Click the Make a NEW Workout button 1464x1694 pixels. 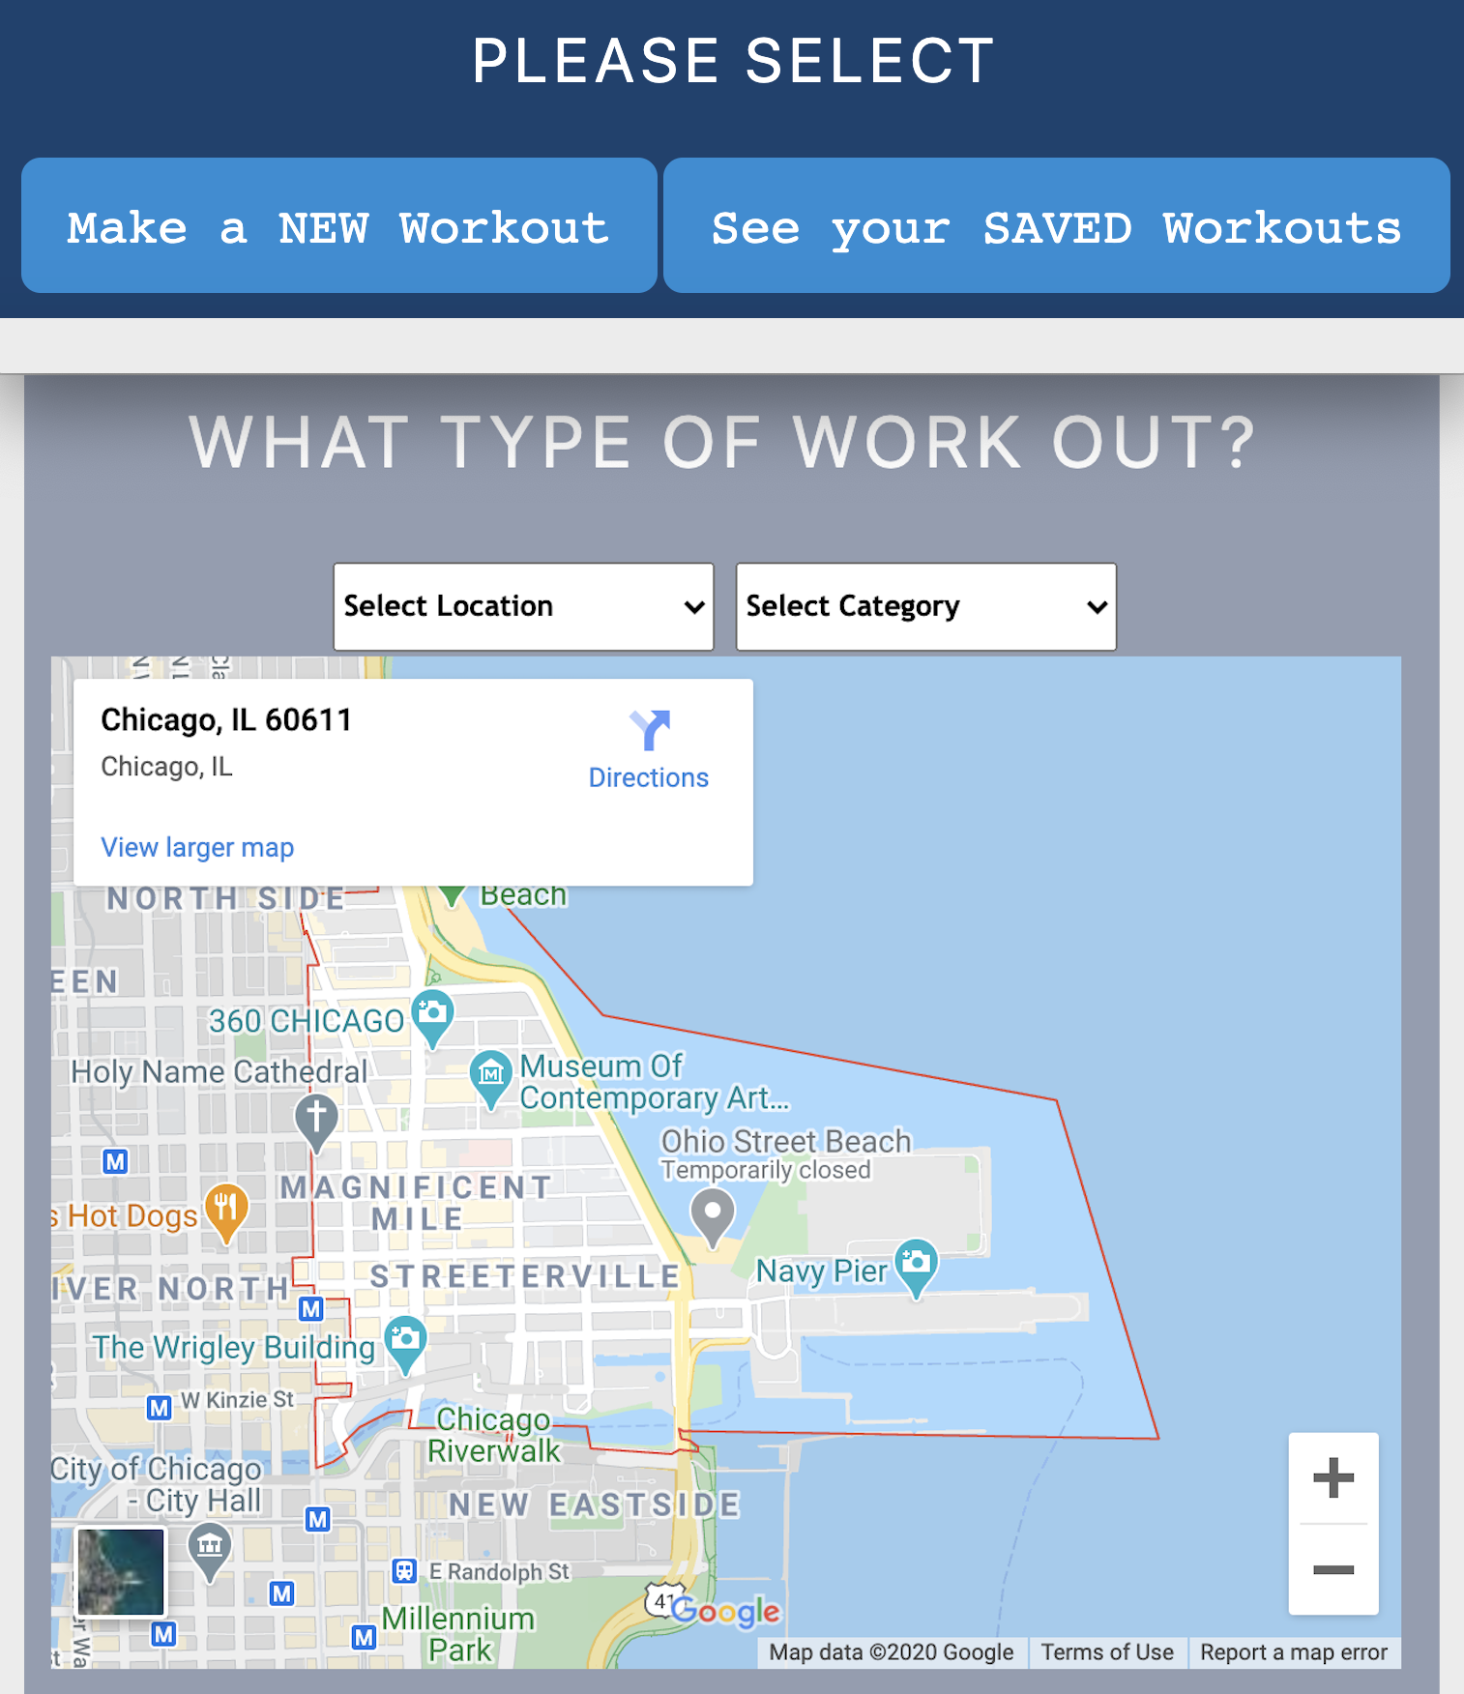coord(338,225)
